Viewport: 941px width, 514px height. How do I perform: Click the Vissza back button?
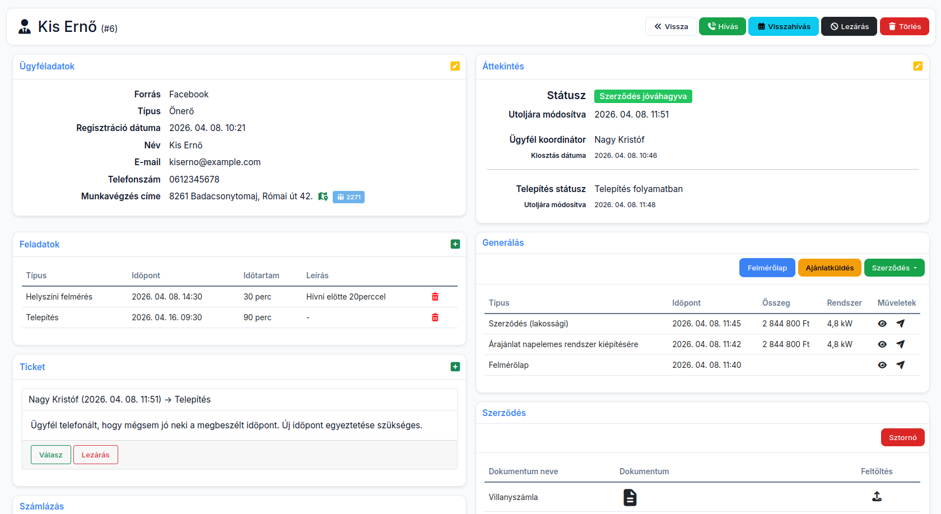tap(670, 26)
